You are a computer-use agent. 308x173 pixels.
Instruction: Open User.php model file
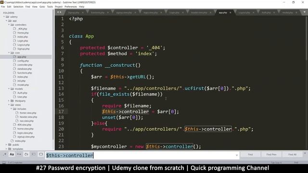pyautogui.click(x=22, y=97)
